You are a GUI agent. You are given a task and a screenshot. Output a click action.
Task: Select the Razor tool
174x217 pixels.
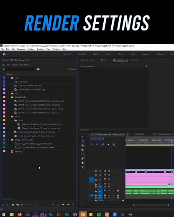[x=82, y=150]
